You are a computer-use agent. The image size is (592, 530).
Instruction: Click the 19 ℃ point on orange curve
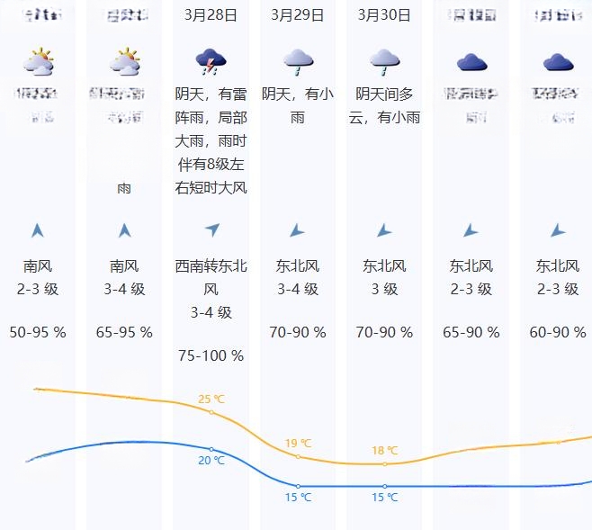(298, 457)
